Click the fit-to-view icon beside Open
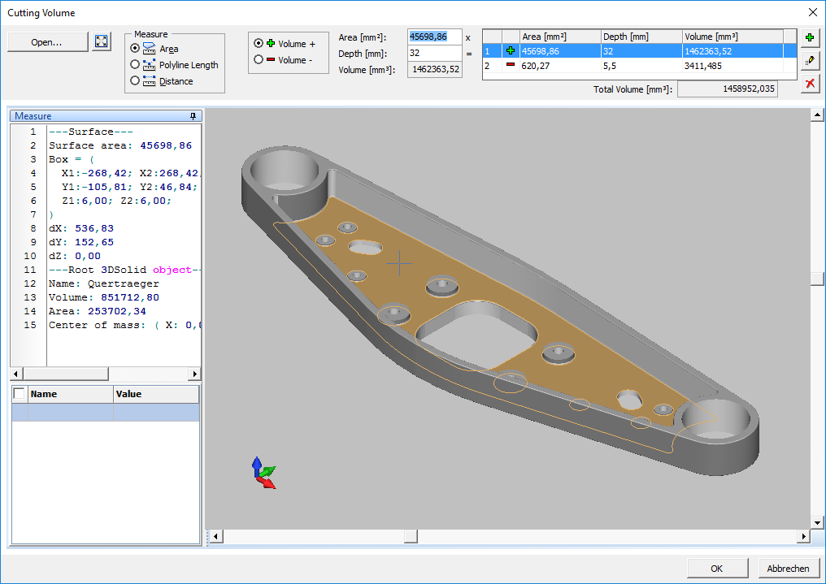 click(x=102, y=42)
